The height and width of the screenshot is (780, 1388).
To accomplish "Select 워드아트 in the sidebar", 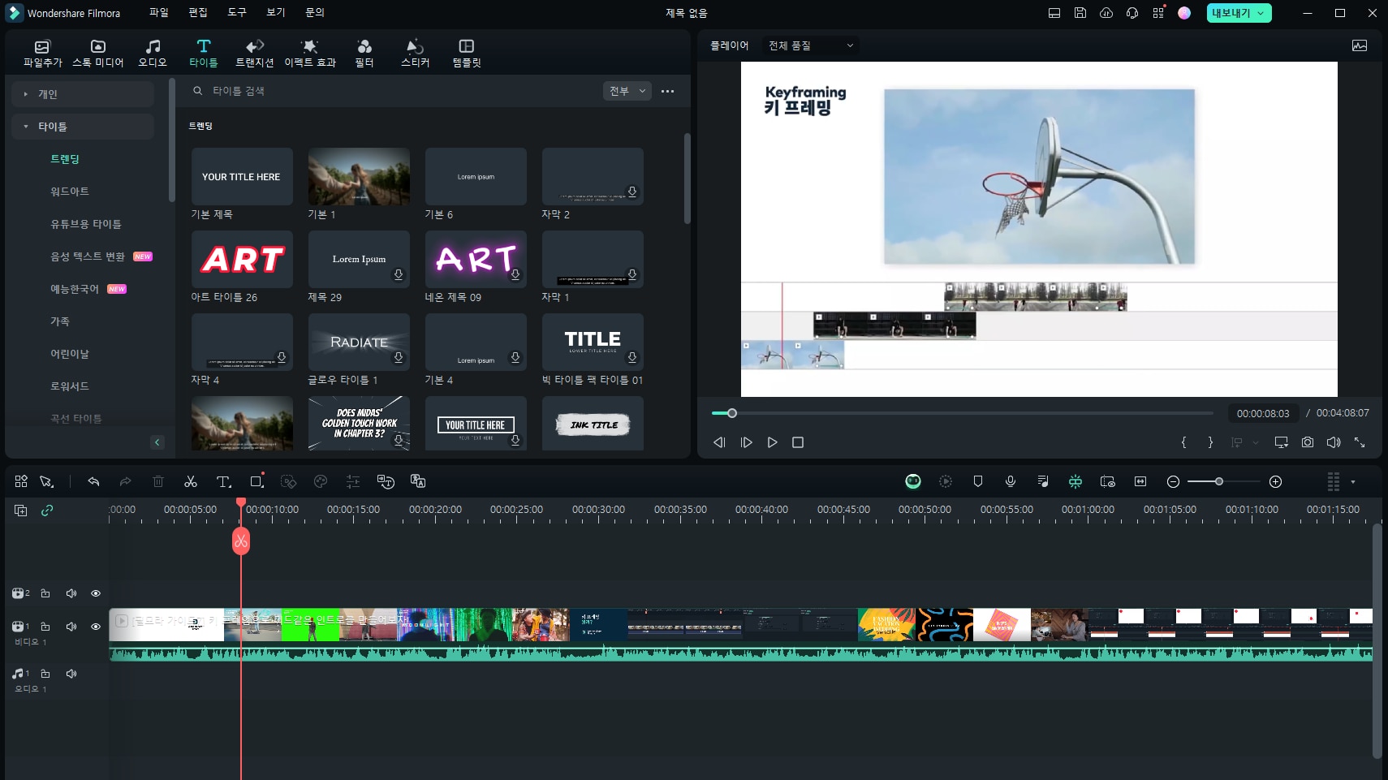I will pyautogui.click(x=70, y=192).
